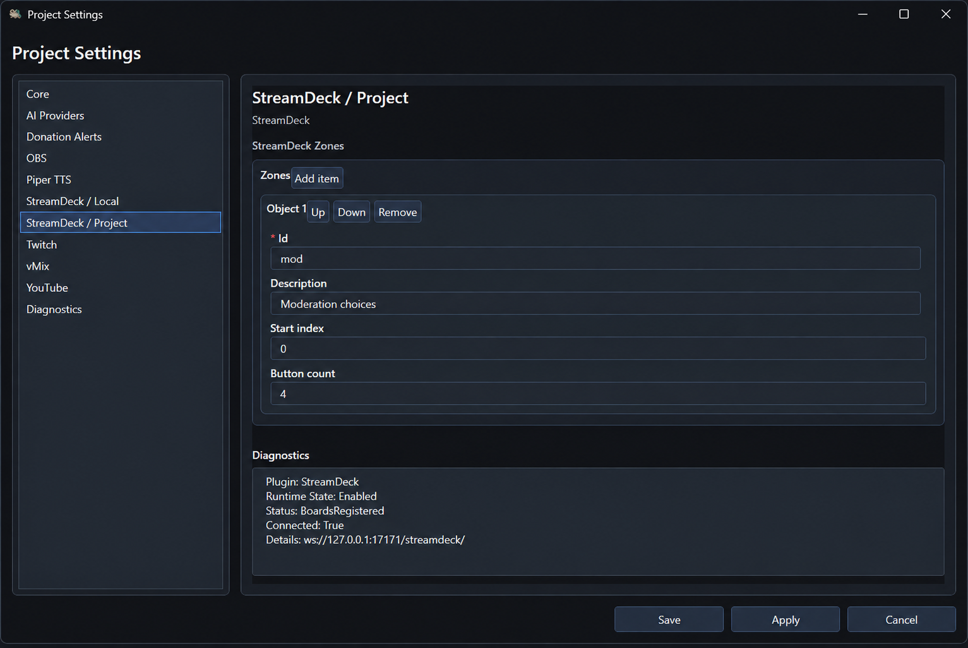Click the ws://127.0.0.1:17171/streamdeck/ details line
Viewport: 968px width, 648px height.
[x=365, y=540]
